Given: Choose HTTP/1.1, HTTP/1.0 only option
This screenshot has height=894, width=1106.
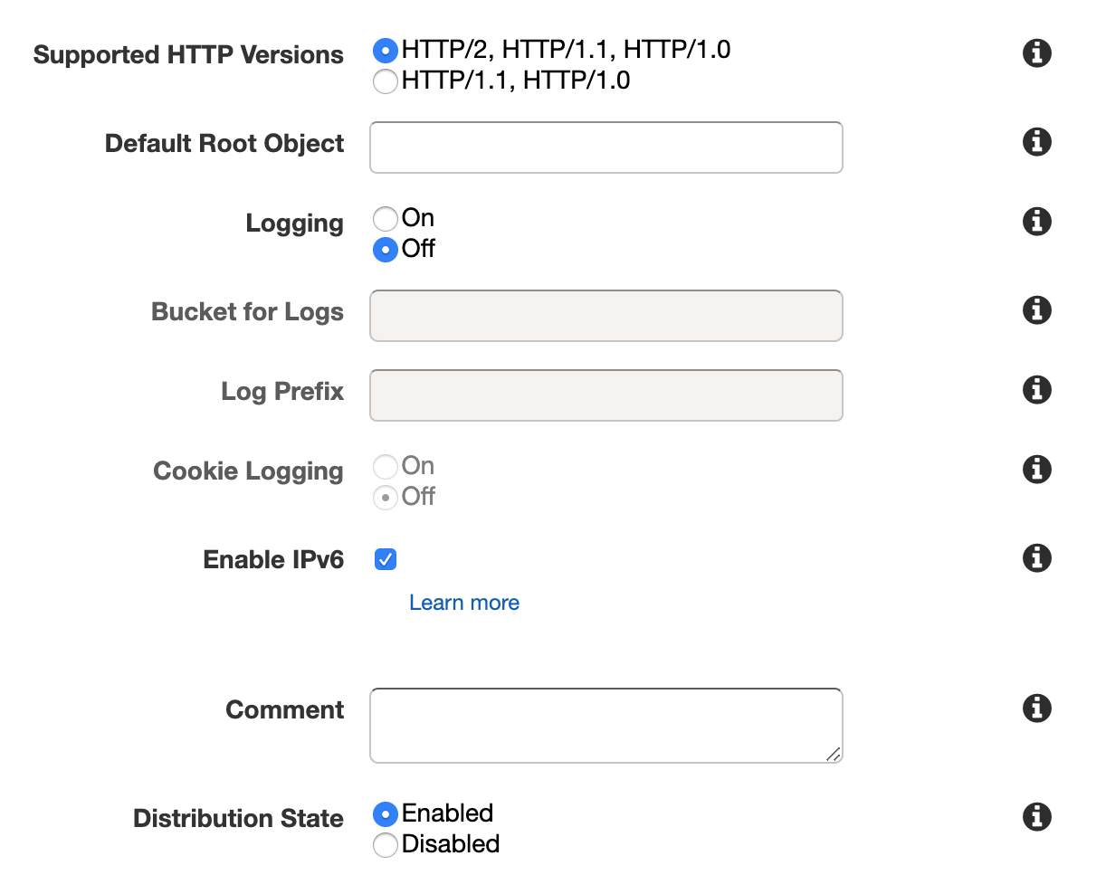Looking at the screenshot, I should (x=386, y=81).
